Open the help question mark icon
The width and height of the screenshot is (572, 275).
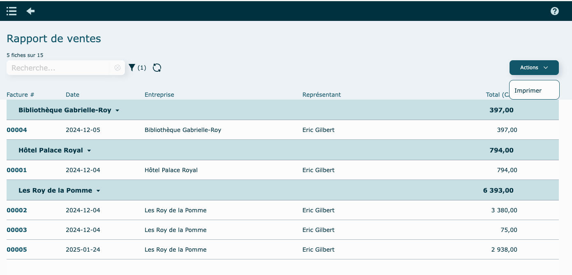click(554, 11)
